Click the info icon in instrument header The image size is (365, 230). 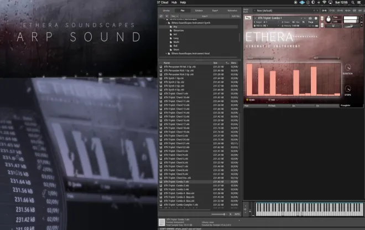pos(316,18)
